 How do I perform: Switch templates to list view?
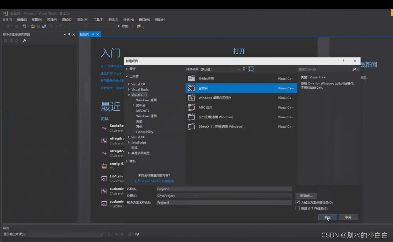(251, 69)
